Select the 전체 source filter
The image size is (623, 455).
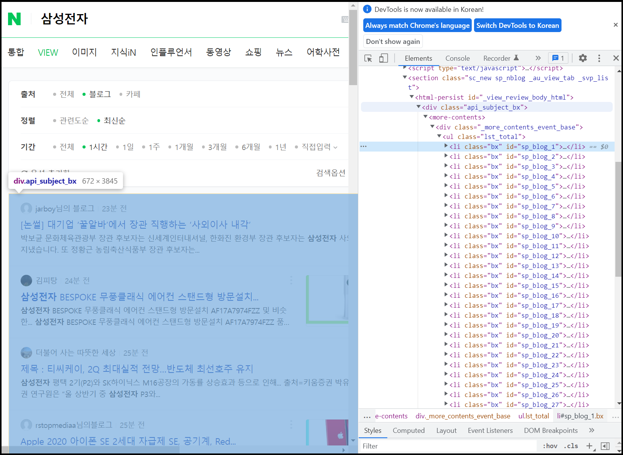63,94
